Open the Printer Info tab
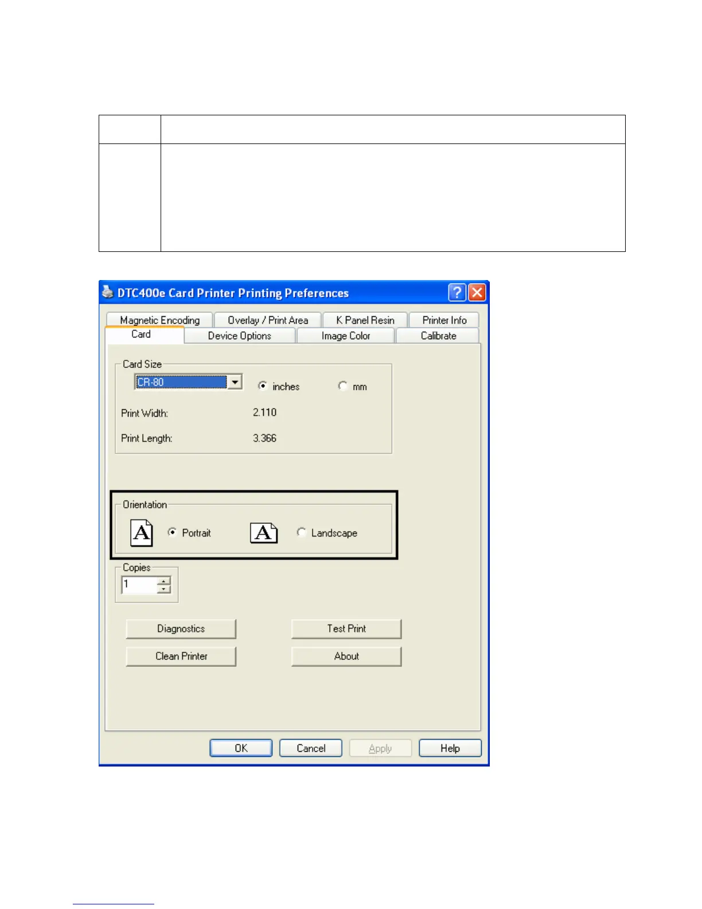The width and height of the screenshot is (702, 909). tap(444, 320)
